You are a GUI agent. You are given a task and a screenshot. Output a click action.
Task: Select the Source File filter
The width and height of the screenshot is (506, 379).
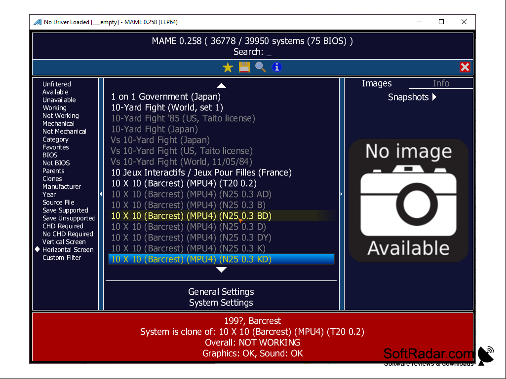point(58,203)
